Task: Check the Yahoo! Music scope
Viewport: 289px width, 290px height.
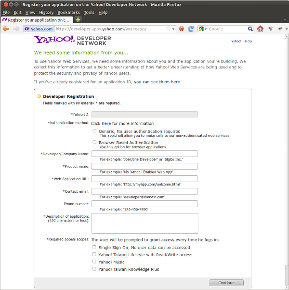Action: 94,262
